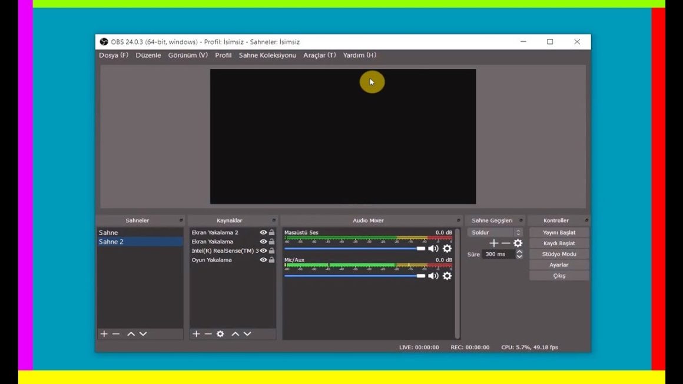The width and height of the screenshot is (683, 384).
Task: Undock the Kontroller panel
Action: (x=586, y=221)
